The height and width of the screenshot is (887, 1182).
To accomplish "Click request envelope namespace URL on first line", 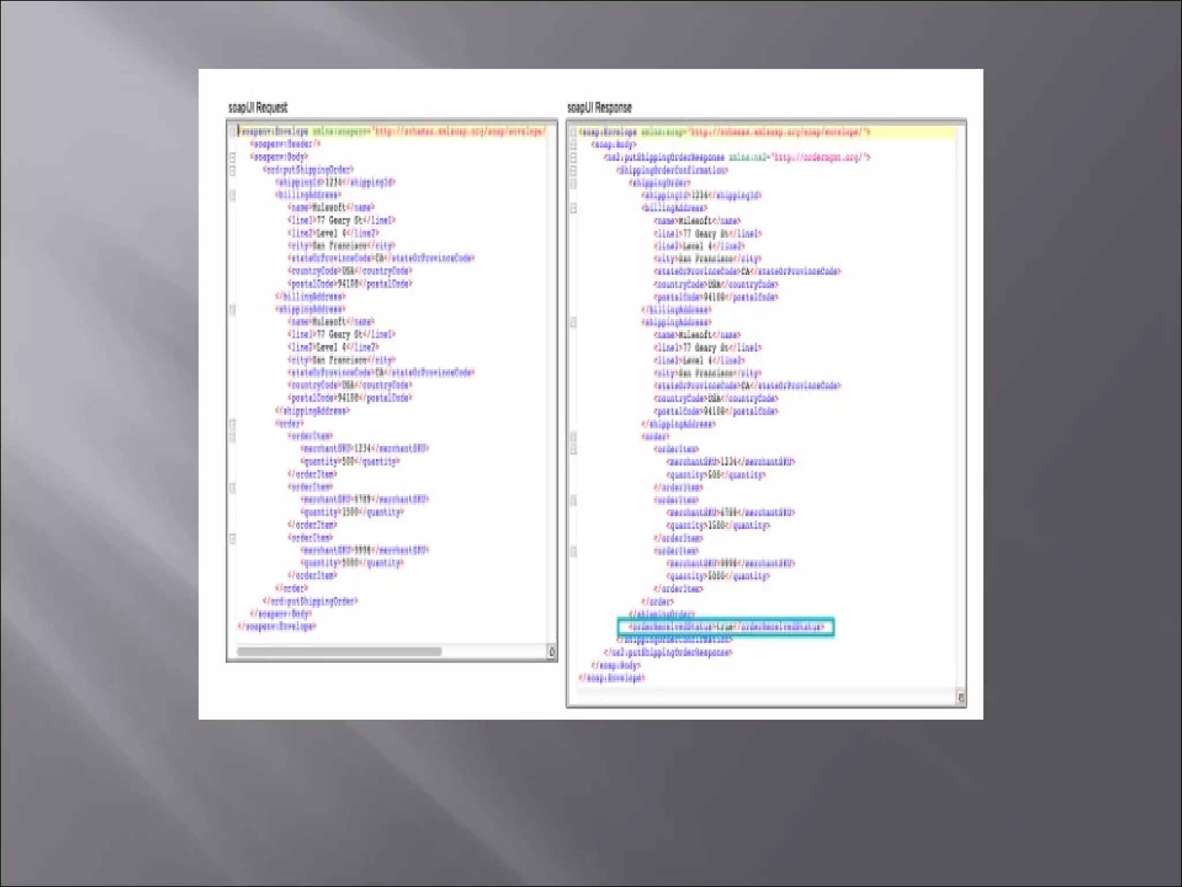I will point(459,132).
